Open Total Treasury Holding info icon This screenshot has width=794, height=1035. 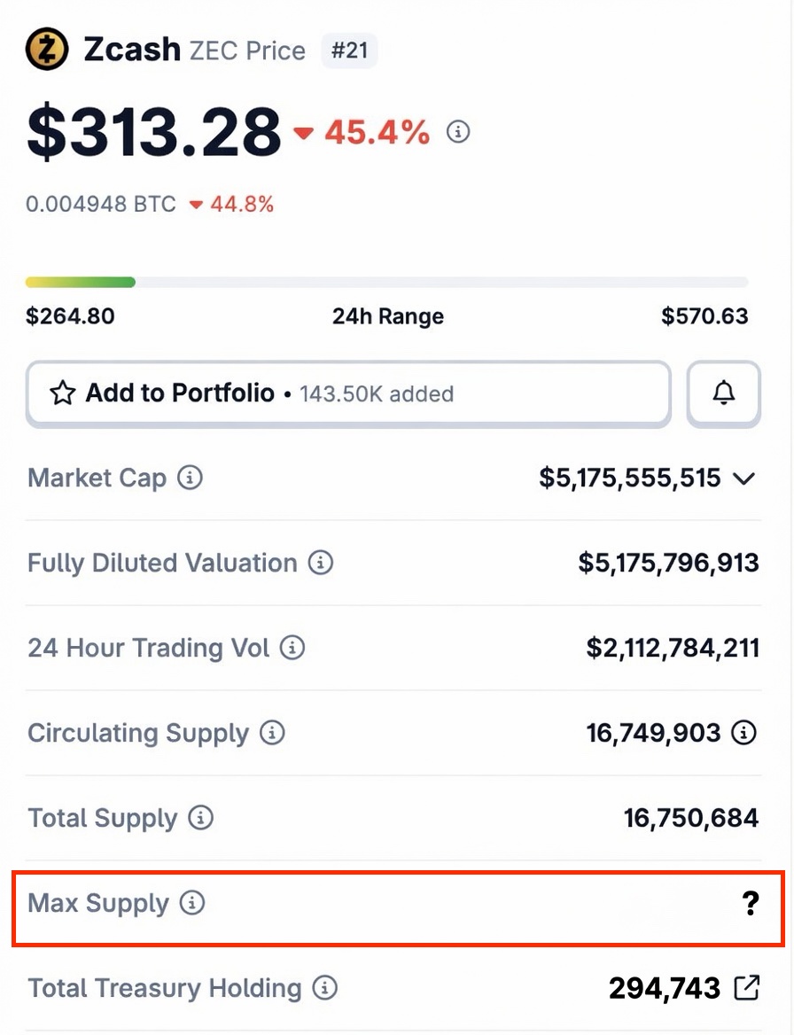[x=324, y=988]
